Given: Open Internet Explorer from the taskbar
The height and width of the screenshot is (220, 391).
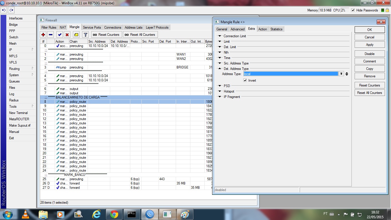Looking at the screenshot, I should (x=96, y=214).
